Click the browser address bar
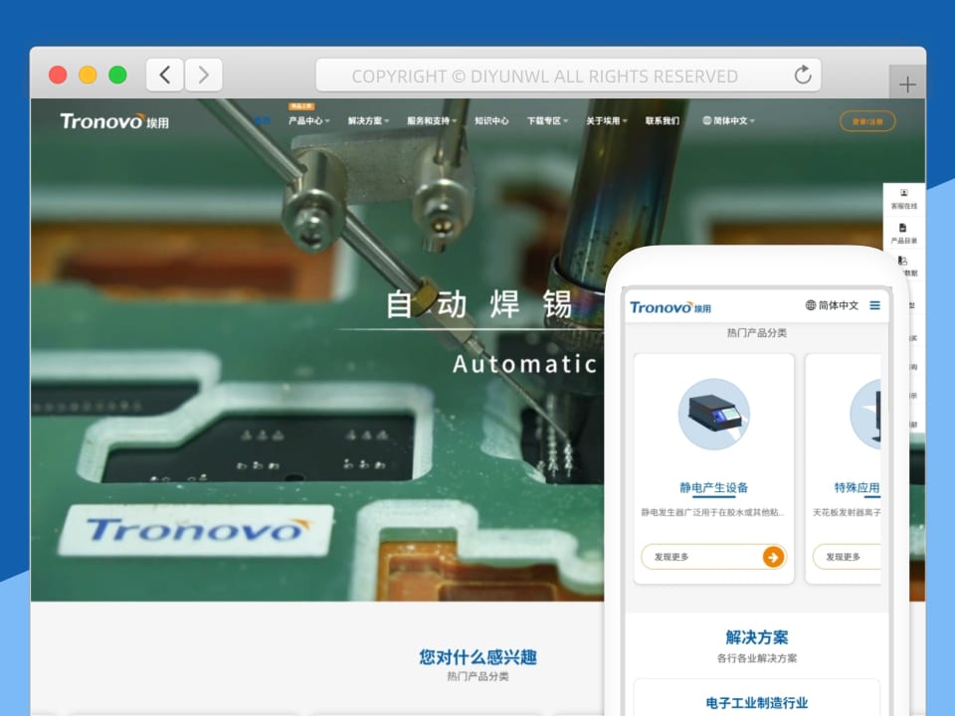 point(568,75)
